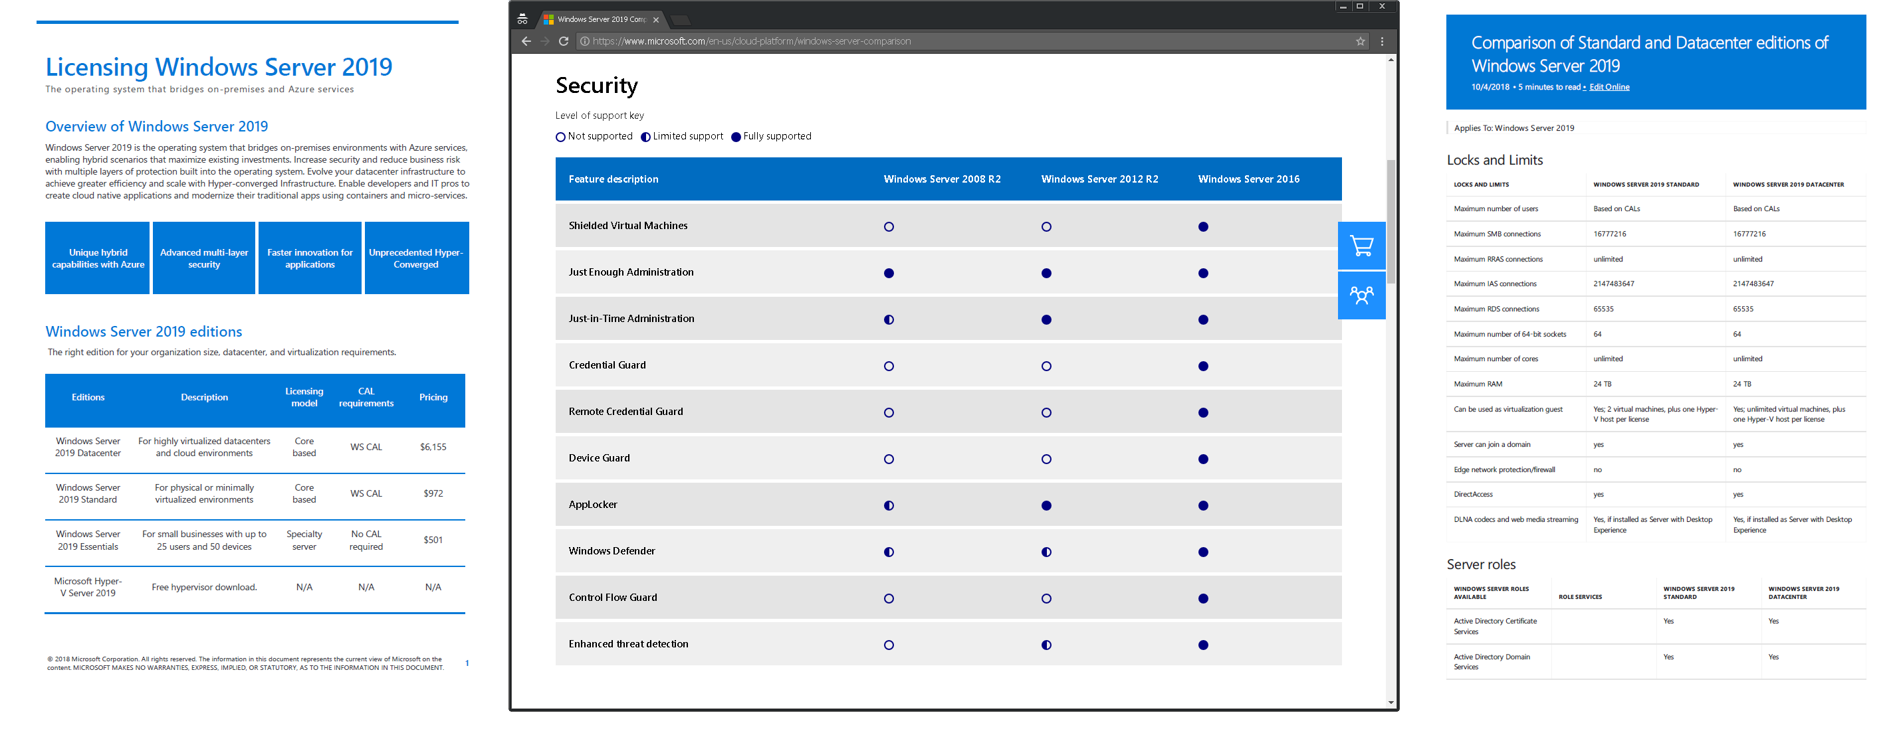The image size is (1897, 737).
Task: Close the Windows Server 2019 tab
Action: [655, 20]
